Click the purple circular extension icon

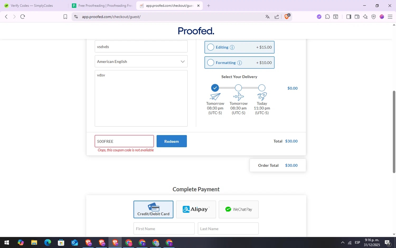point(319,17)
